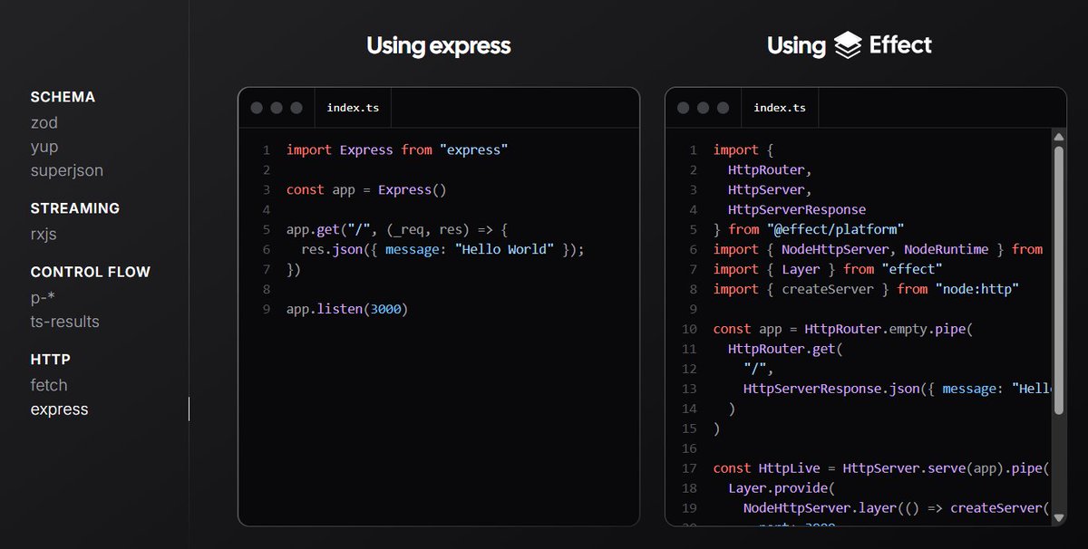
Task: Click the index.ts tab in express panel
Action: click(353, 108)
